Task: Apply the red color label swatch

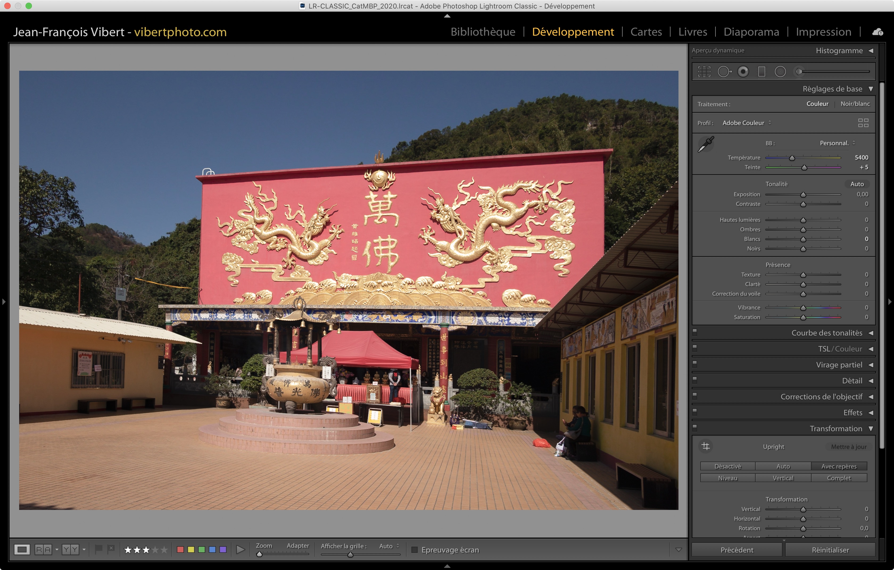Action: coord(180,550)
